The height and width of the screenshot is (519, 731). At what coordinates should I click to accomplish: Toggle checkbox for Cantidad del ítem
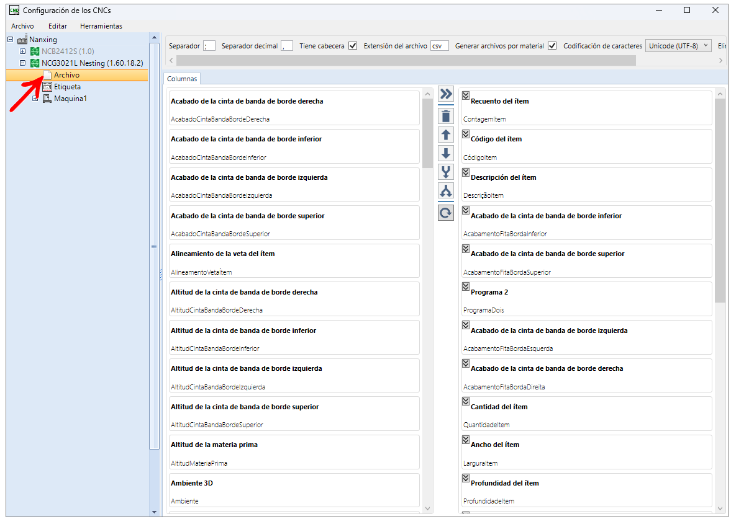click(x=466, y=401)
